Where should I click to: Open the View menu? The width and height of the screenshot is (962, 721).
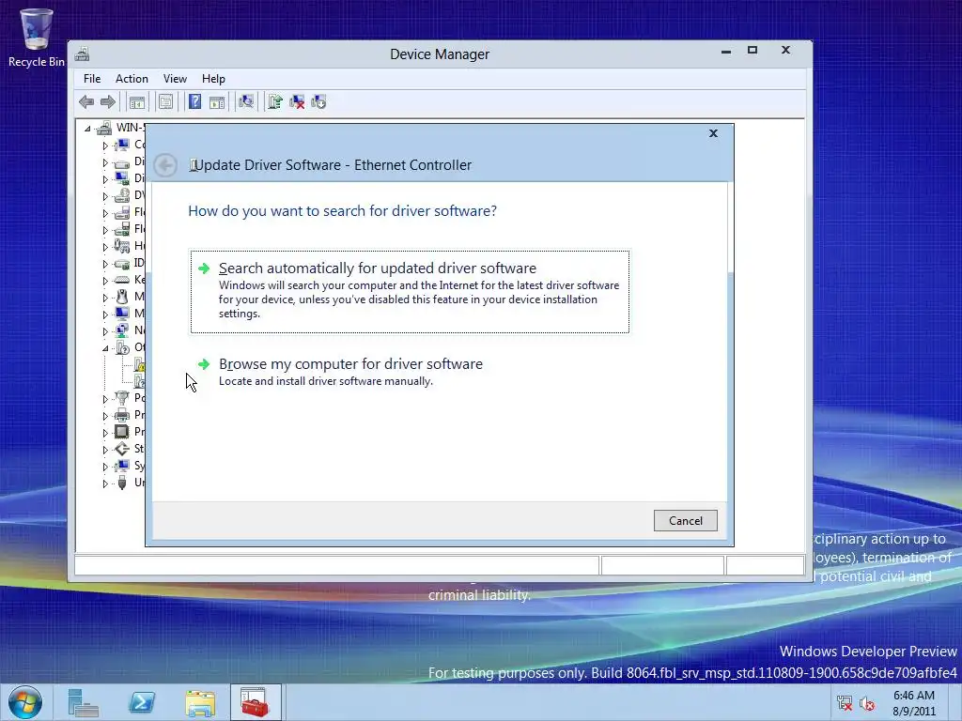click(175, 79)
